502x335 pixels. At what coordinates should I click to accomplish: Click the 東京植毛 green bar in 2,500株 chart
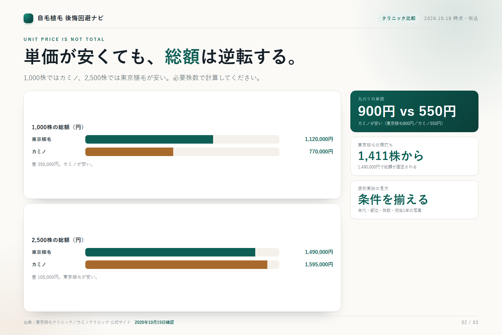tap(170, 252)
